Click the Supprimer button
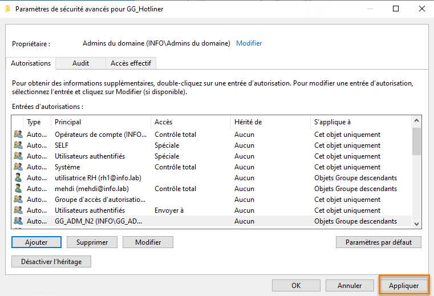 [x=92, y=242]
